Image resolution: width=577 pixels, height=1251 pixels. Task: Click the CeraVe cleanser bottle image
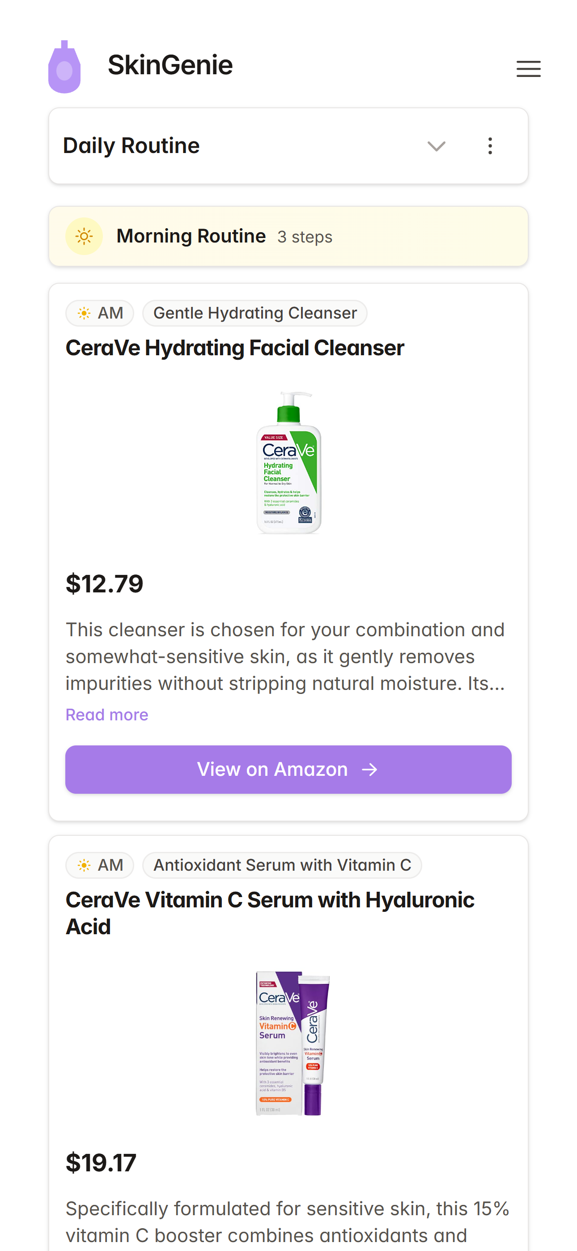click(288, 462)
